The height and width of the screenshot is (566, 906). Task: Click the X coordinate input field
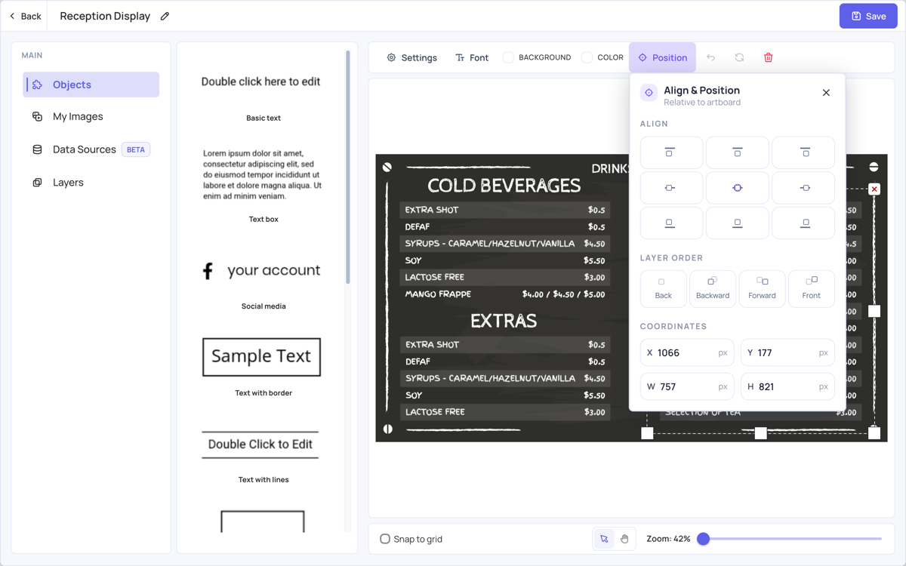(x=687, y=352)
